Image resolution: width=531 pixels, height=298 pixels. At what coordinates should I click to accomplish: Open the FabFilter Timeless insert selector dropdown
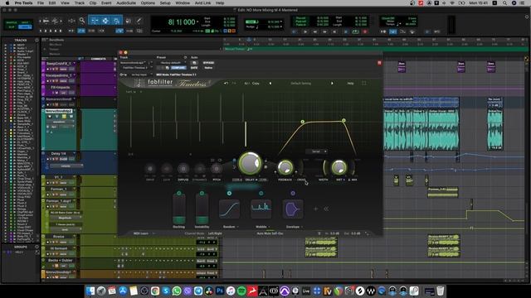(x=136, y=68)
